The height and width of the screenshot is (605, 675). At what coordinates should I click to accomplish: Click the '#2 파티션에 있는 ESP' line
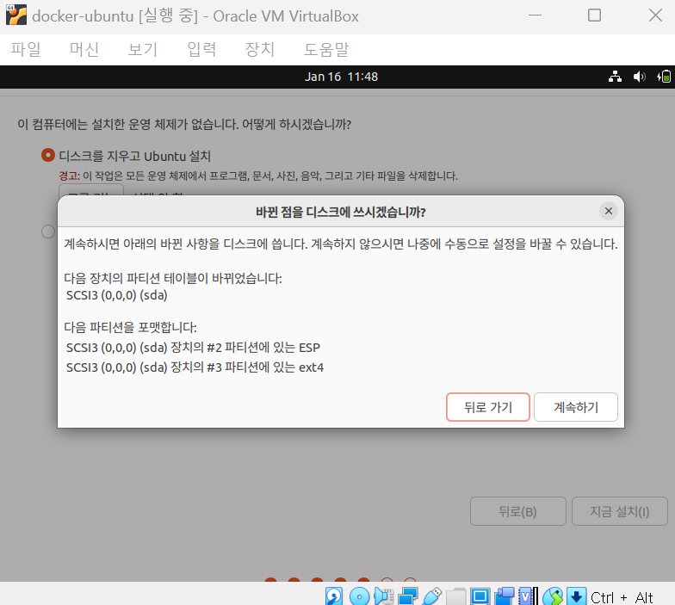[x=193, y=348]
